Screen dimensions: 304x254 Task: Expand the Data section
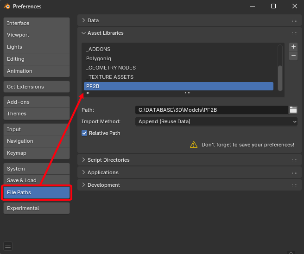point(83,20)
